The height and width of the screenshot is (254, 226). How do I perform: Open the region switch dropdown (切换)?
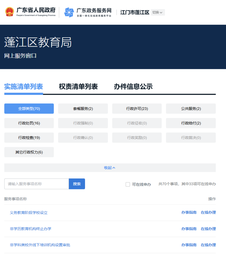(158, 12)
